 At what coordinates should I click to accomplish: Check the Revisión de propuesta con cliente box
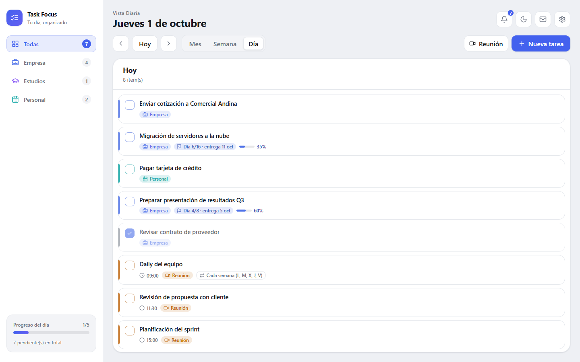(130, 298)
